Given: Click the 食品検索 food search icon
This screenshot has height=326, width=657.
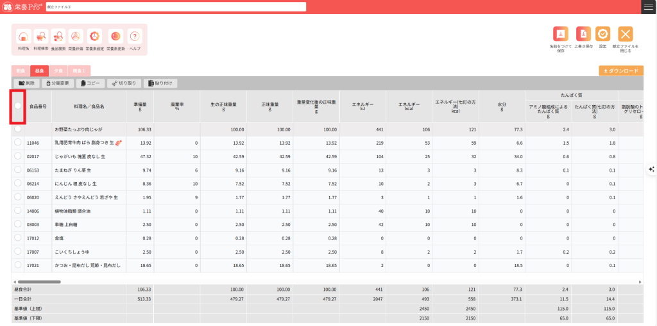Looking at the screenshot, I should pos(58,37).
